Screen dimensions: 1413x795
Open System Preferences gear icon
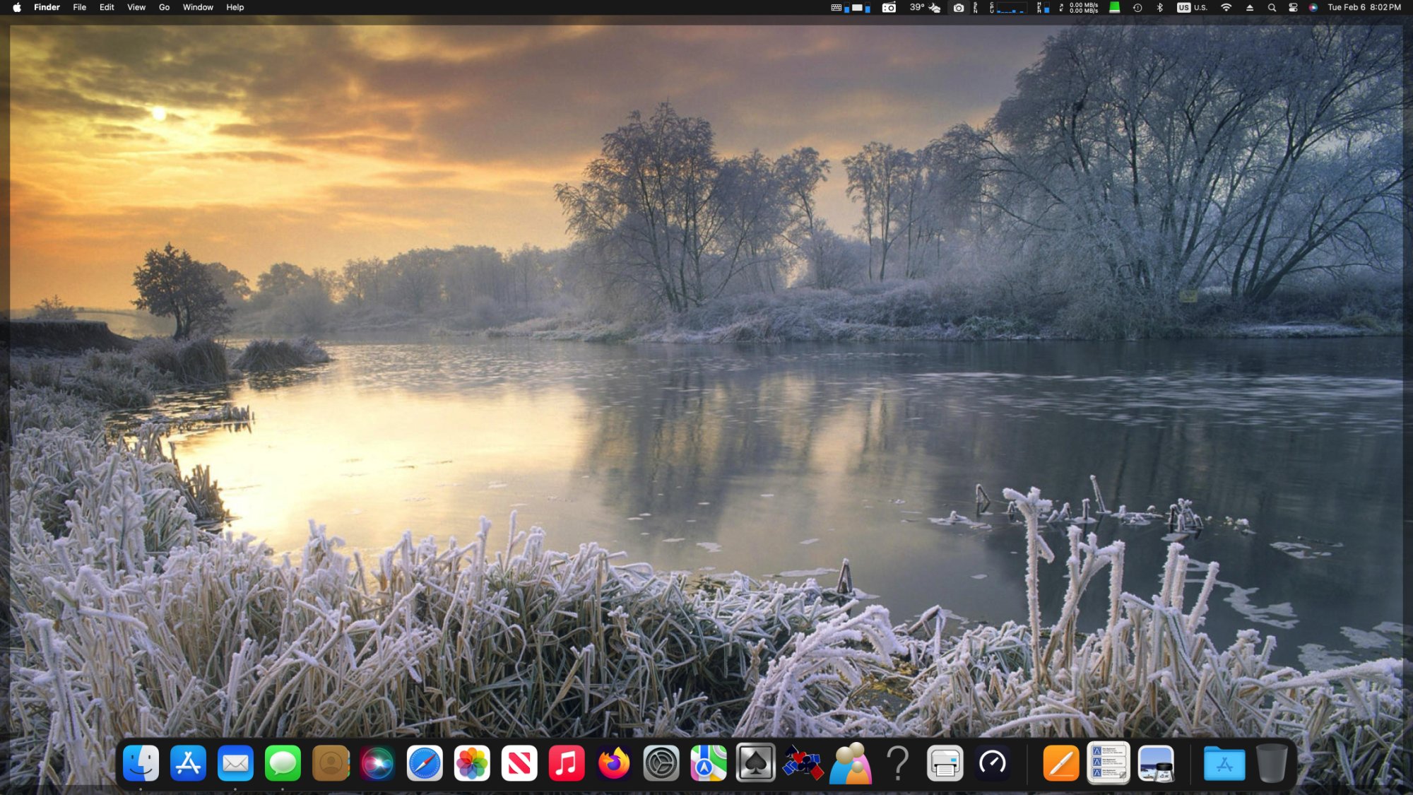pyautogui.click(x=661, y=763)
